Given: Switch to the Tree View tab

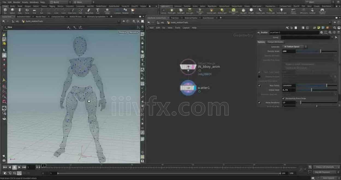Looking at the screenshot, I should (x=174, y=18).
